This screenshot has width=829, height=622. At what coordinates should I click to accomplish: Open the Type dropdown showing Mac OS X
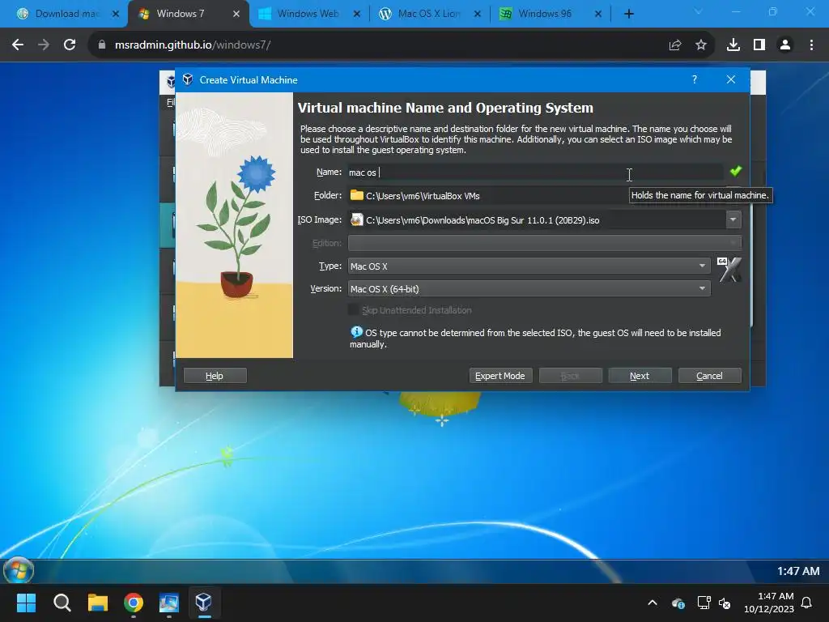529,266
